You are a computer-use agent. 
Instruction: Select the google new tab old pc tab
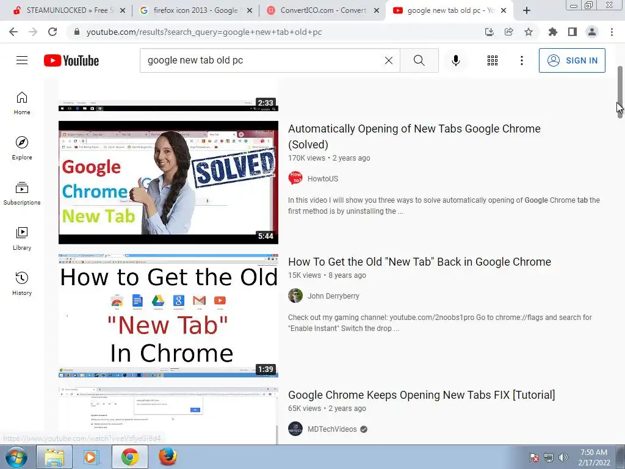[450, 10]
